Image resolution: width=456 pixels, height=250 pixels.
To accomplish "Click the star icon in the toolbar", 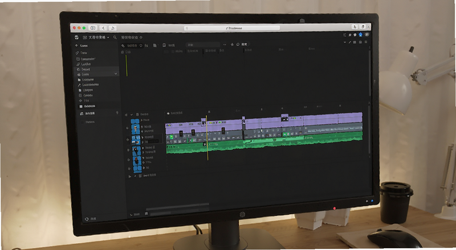I will (232, 44).
